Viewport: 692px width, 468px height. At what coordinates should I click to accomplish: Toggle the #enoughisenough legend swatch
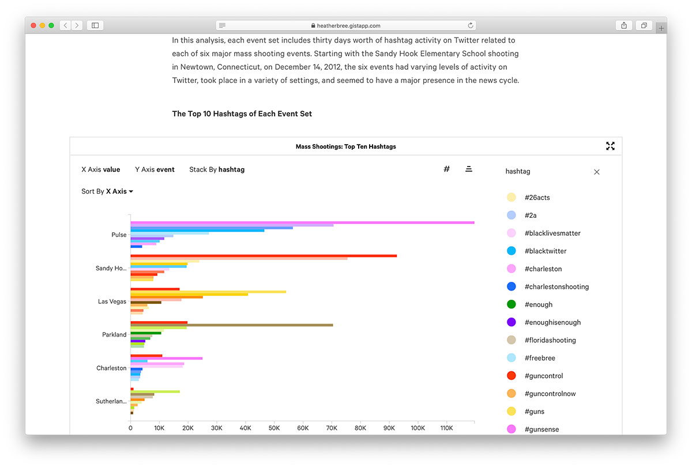(x=511, y=322)
